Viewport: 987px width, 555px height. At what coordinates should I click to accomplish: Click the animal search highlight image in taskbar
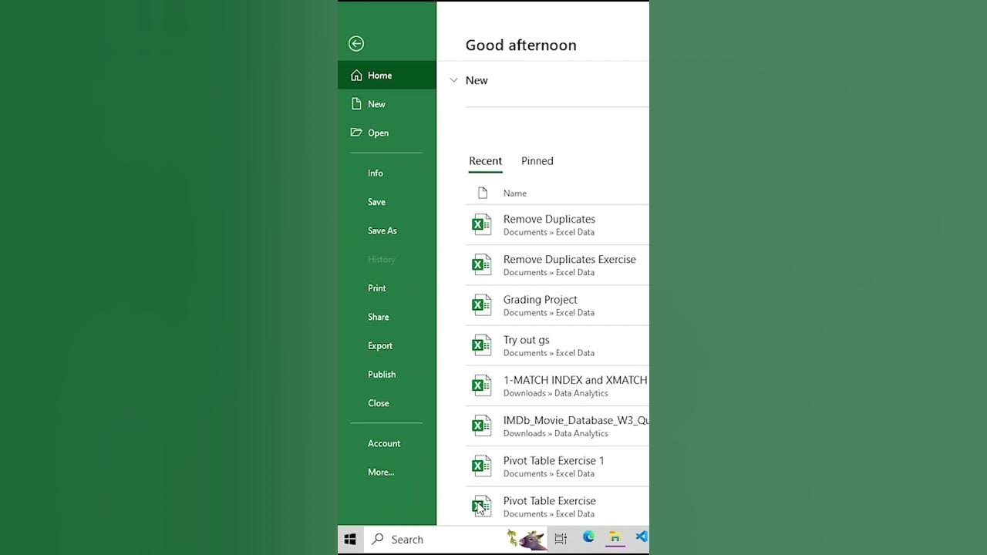click(x=527, y=539)
